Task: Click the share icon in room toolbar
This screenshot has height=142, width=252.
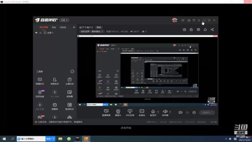Action: [212, 30]
